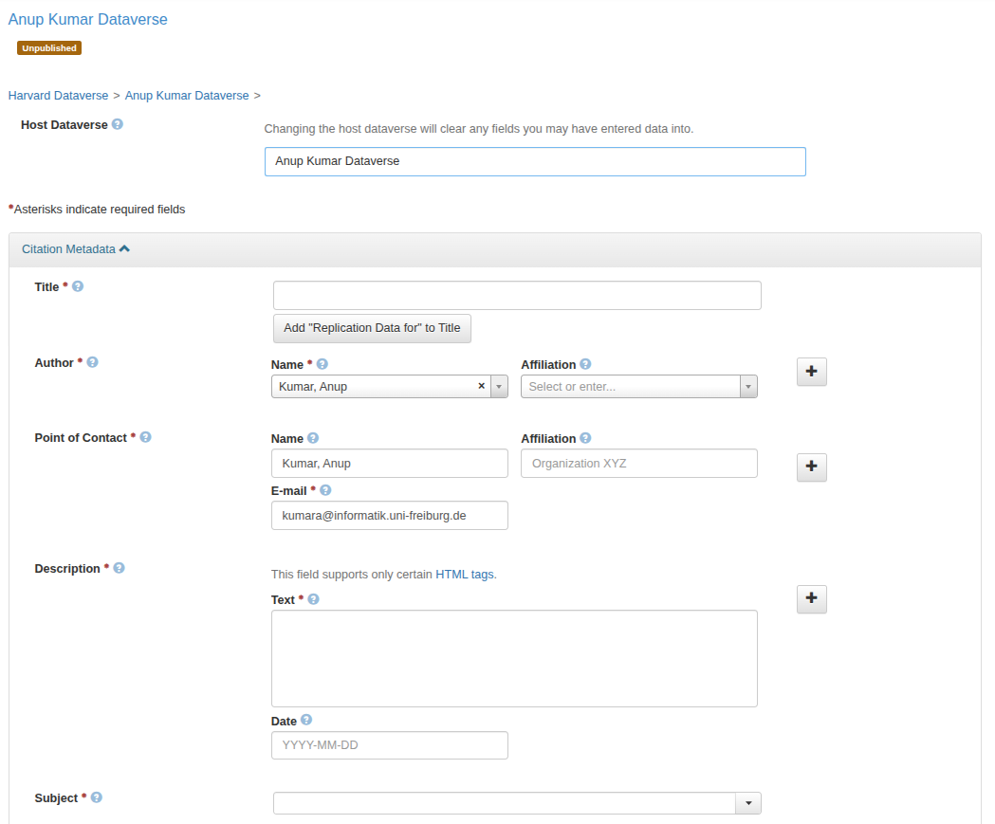Viewport: 995px width, 824px height.
Task: Add another Point of Contact entry
Action: pyautogui.click(x=811, y=467)
